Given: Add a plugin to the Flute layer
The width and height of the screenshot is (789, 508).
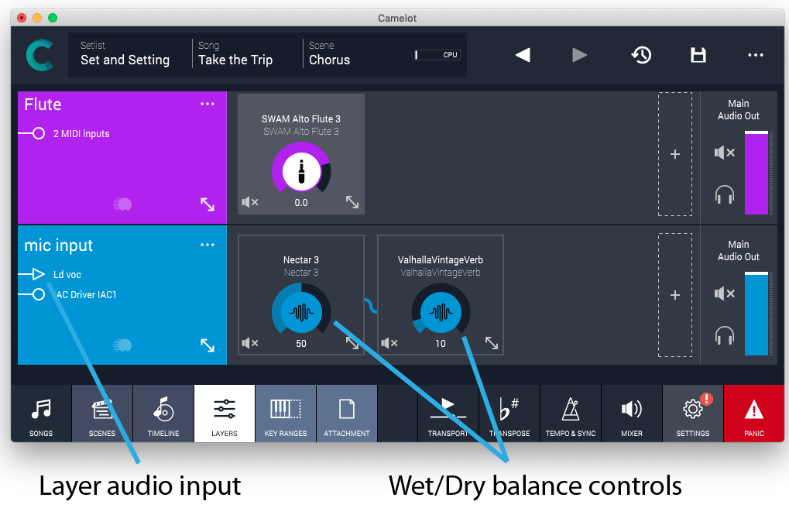Looking at the screenshot, I should click(x=675, y=153).
